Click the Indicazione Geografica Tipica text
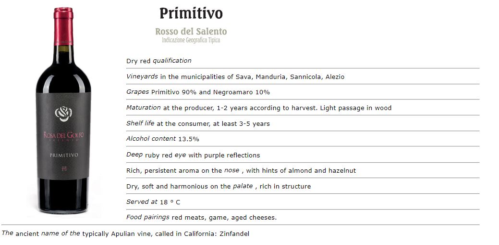 (x=191, y=40)
